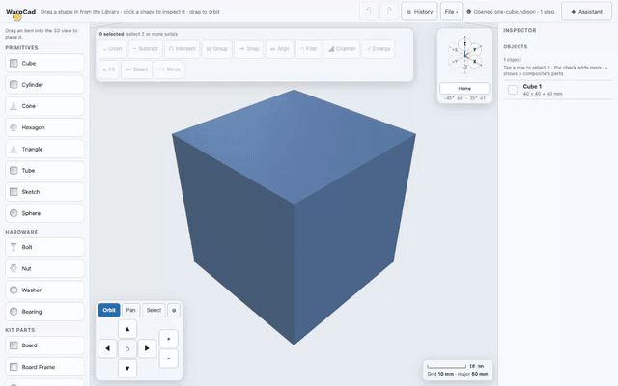Screen dimensions: 618x386
Task: Zoom out with the minus button
Action: click(169, 358)
